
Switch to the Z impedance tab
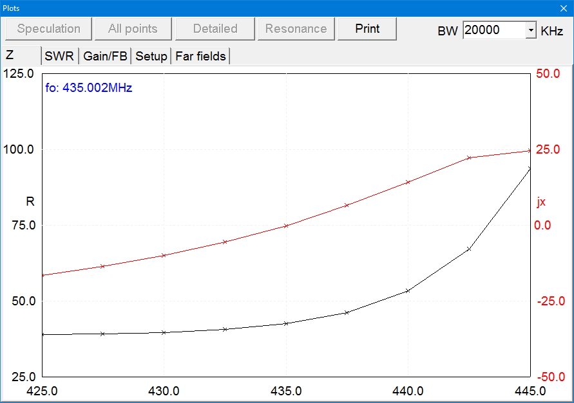tap(10, 56)
